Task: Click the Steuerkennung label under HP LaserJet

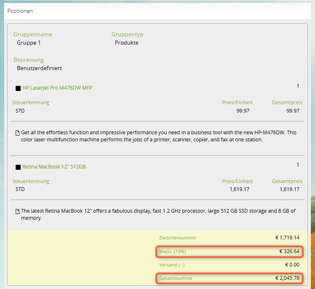Action: point(31,103)
